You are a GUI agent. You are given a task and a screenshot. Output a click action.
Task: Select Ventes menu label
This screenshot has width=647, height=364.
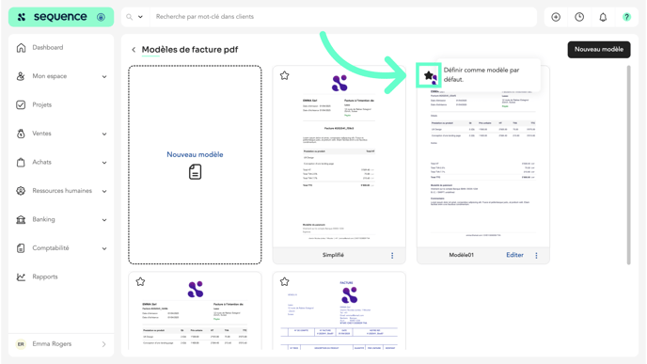41,134
